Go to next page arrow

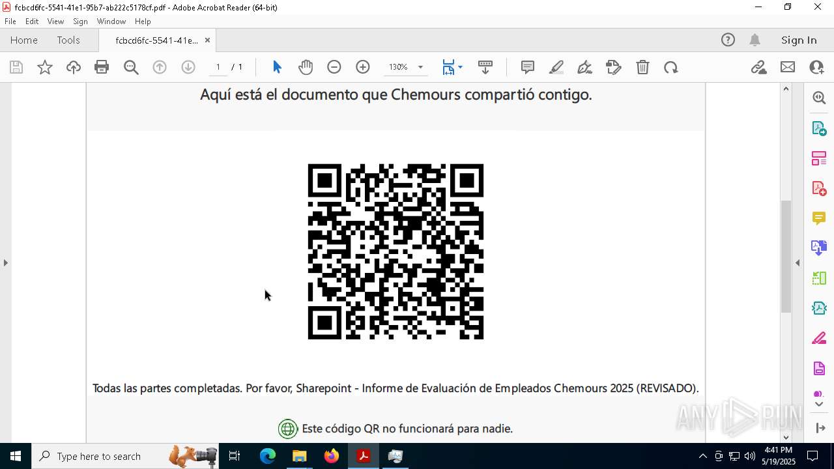pos(188,67)
